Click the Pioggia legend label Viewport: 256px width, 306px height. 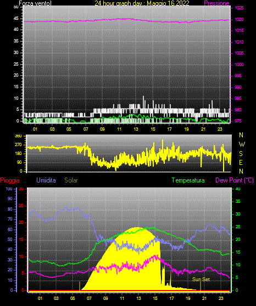(x=10, y=180)
